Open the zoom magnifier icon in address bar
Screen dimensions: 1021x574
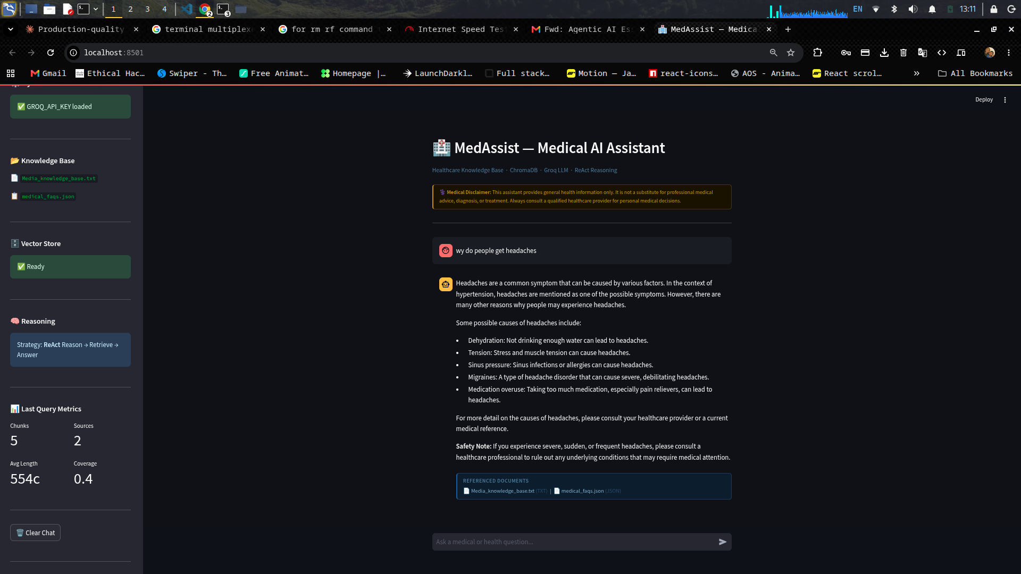pos(773,53)
